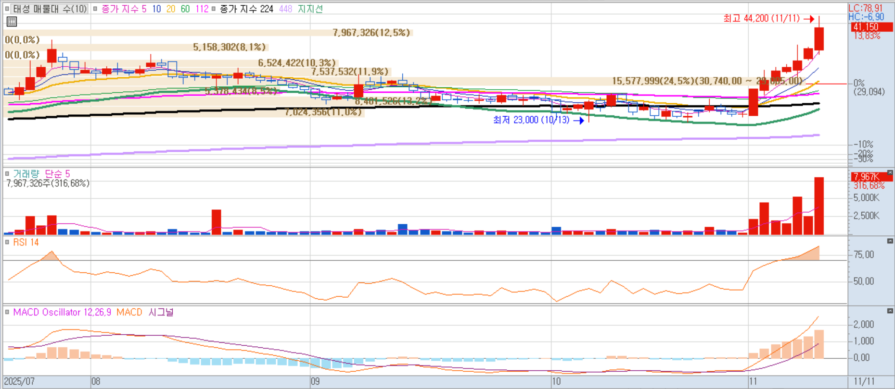
Task: Select the 지지선 support line label
Action: pyautogui.click(x=310, y=9)
